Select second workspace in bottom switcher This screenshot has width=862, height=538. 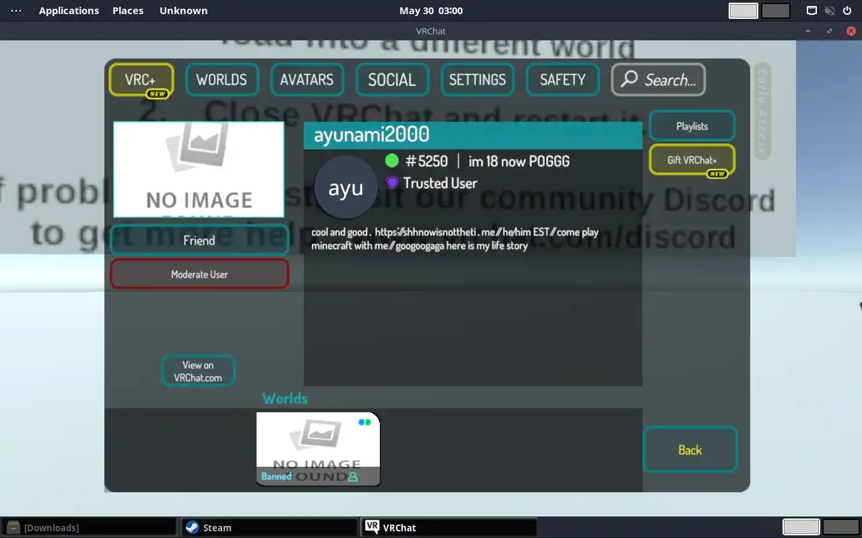(x=841, y=527)
